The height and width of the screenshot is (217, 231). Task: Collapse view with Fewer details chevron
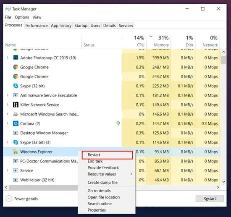coord(9,199)
